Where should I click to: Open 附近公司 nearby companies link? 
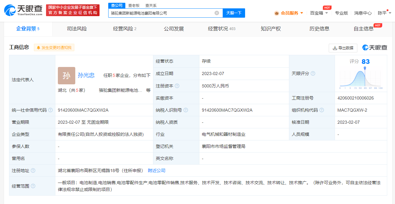tap(157, 171)
